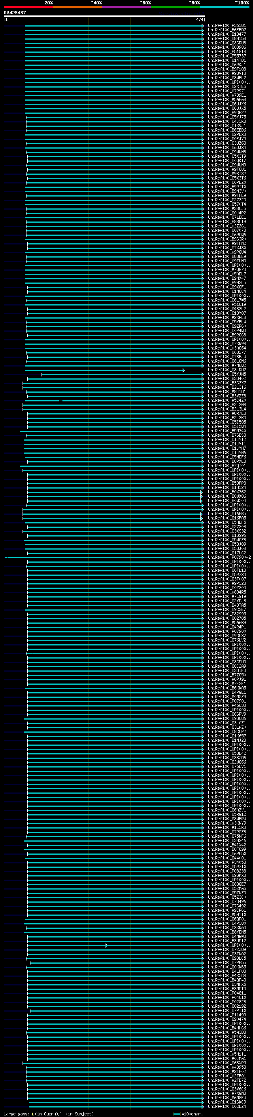Click the green ~80% identity legend segment
This screenshot has height=1117, width=253.
click(x=176, y=7)
